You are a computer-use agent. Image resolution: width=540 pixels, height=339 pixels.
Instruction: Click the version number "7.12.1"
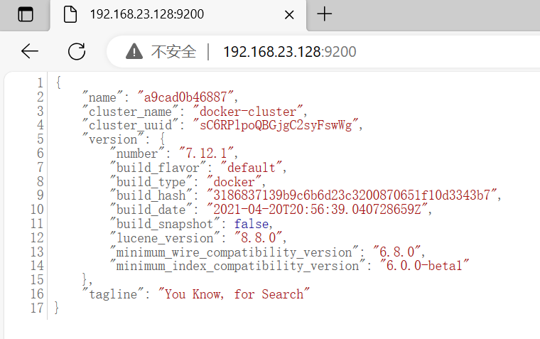click(x=206, y=153)
